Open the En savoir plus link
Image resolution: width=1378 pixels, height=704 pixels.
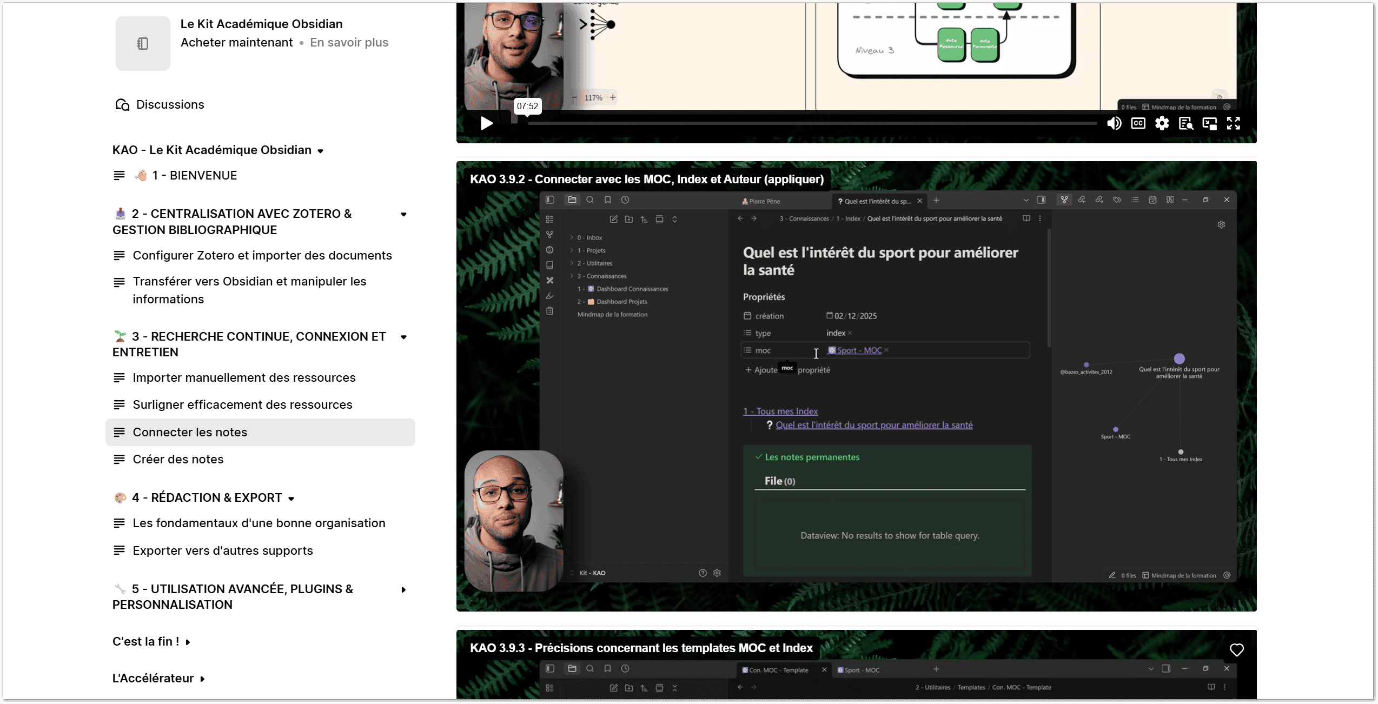point(349,43)
